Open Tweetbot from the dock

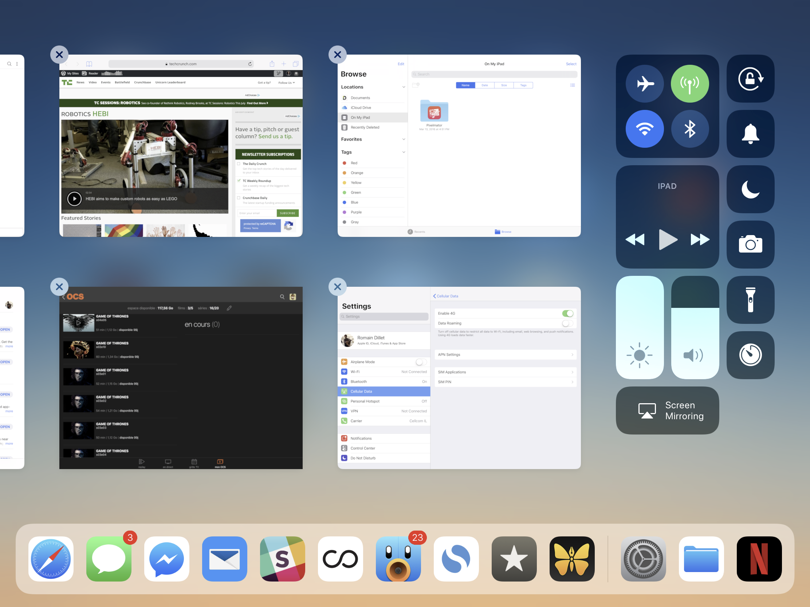pos(398,559)
